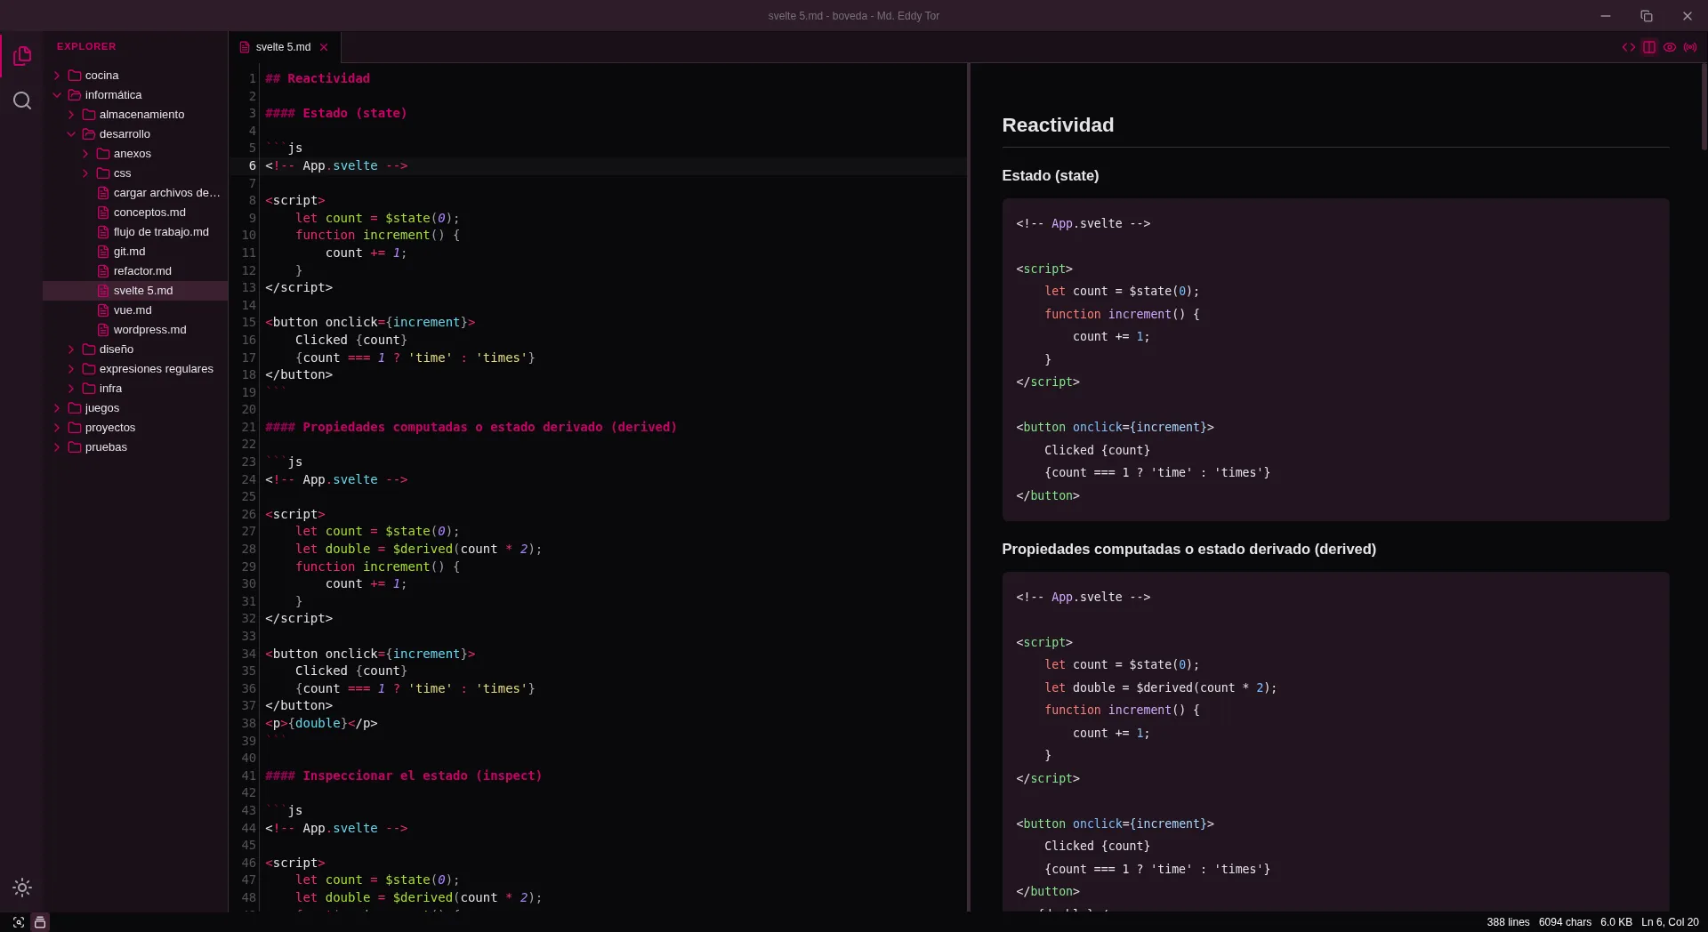Toggle split editor and preview view

[1649, 47]
